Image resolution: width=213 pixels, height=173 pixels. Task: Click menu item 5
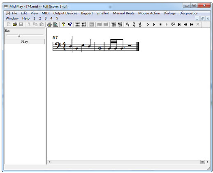(x=57, y=18)
